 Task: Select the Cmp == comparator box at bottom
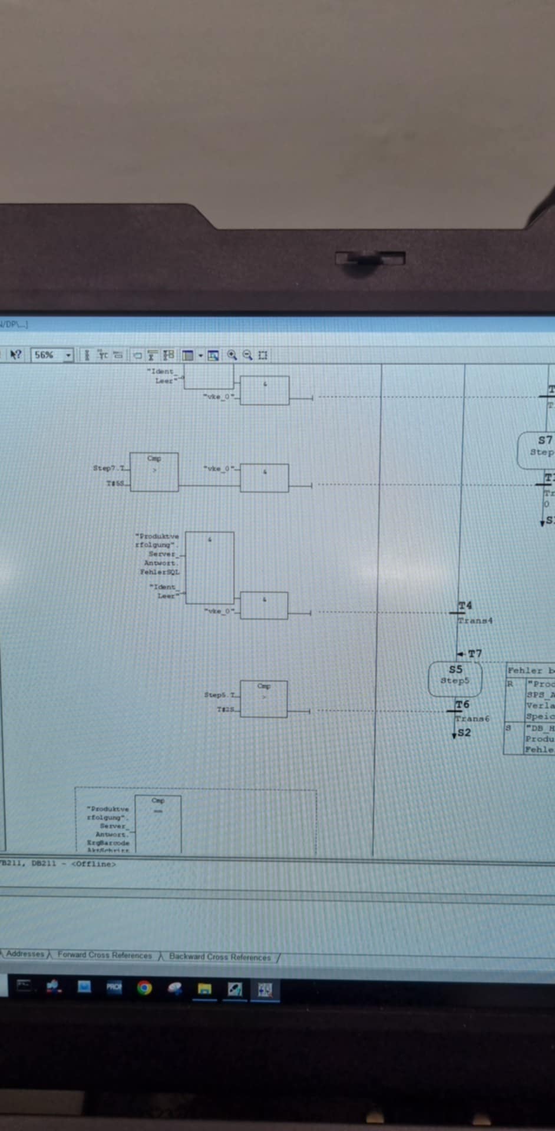pos(158,824)
